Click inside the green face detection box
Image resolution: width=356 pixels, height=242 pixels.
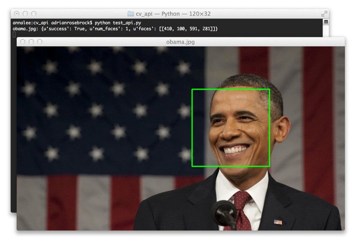point(230,128)
